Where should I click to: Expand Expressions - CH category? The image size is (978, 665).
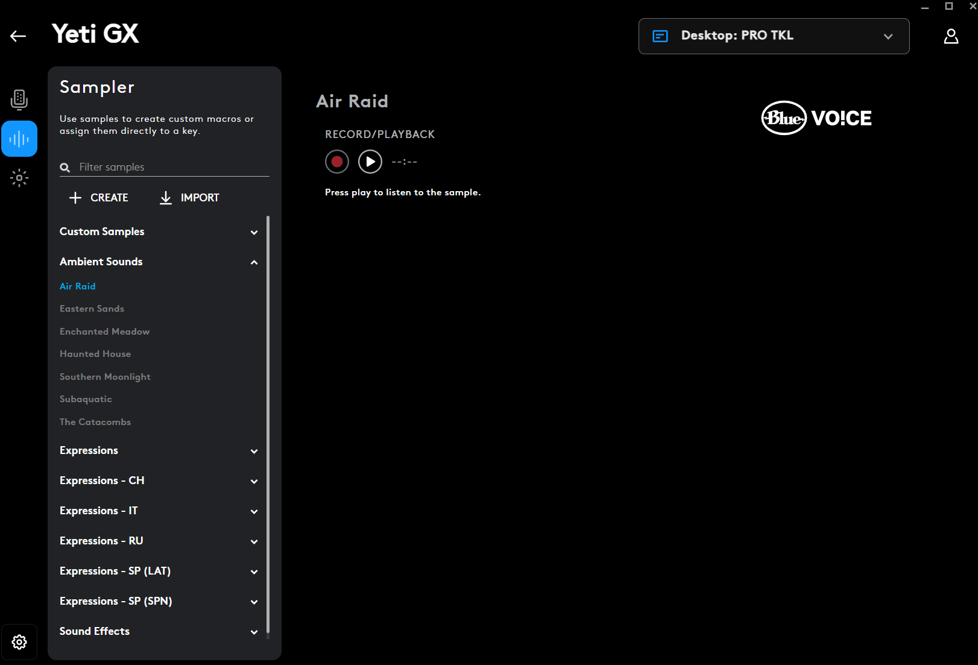pyautogui.click(x=159, y=481)
